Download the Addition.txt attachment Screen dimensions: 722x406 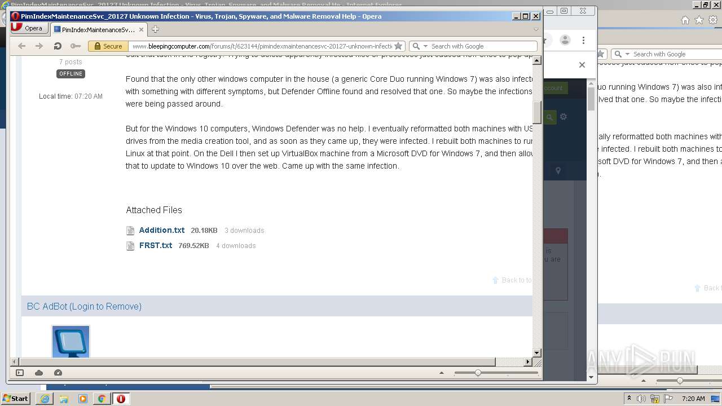click(162, 230)
